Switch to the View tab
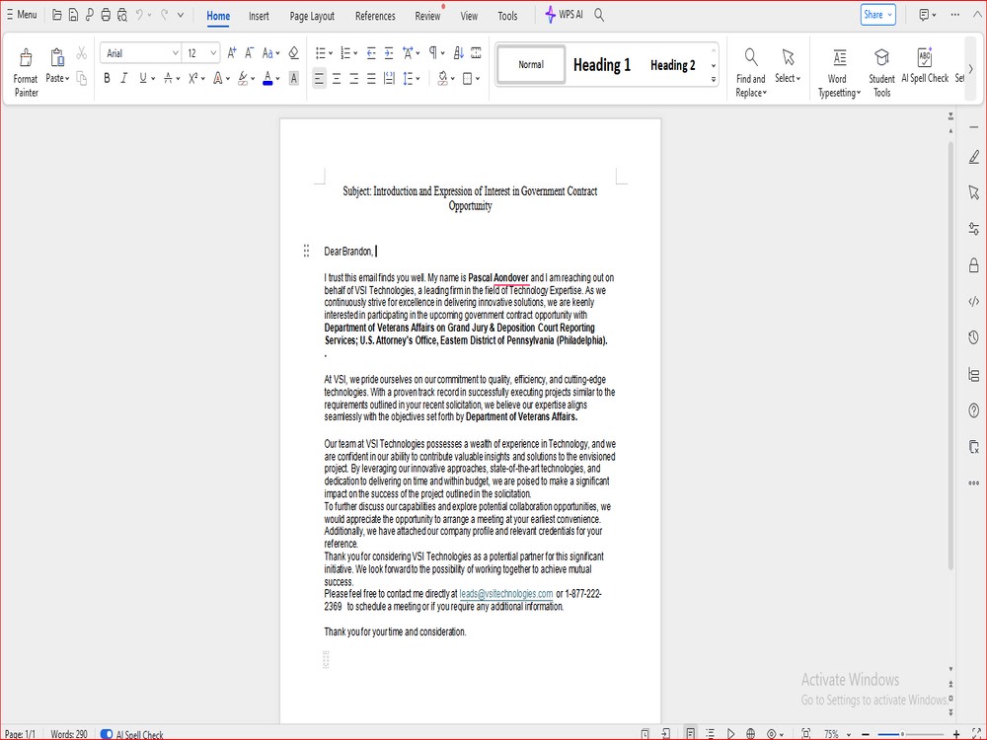Viewport: 987px width, 740px height. (469, 16)
